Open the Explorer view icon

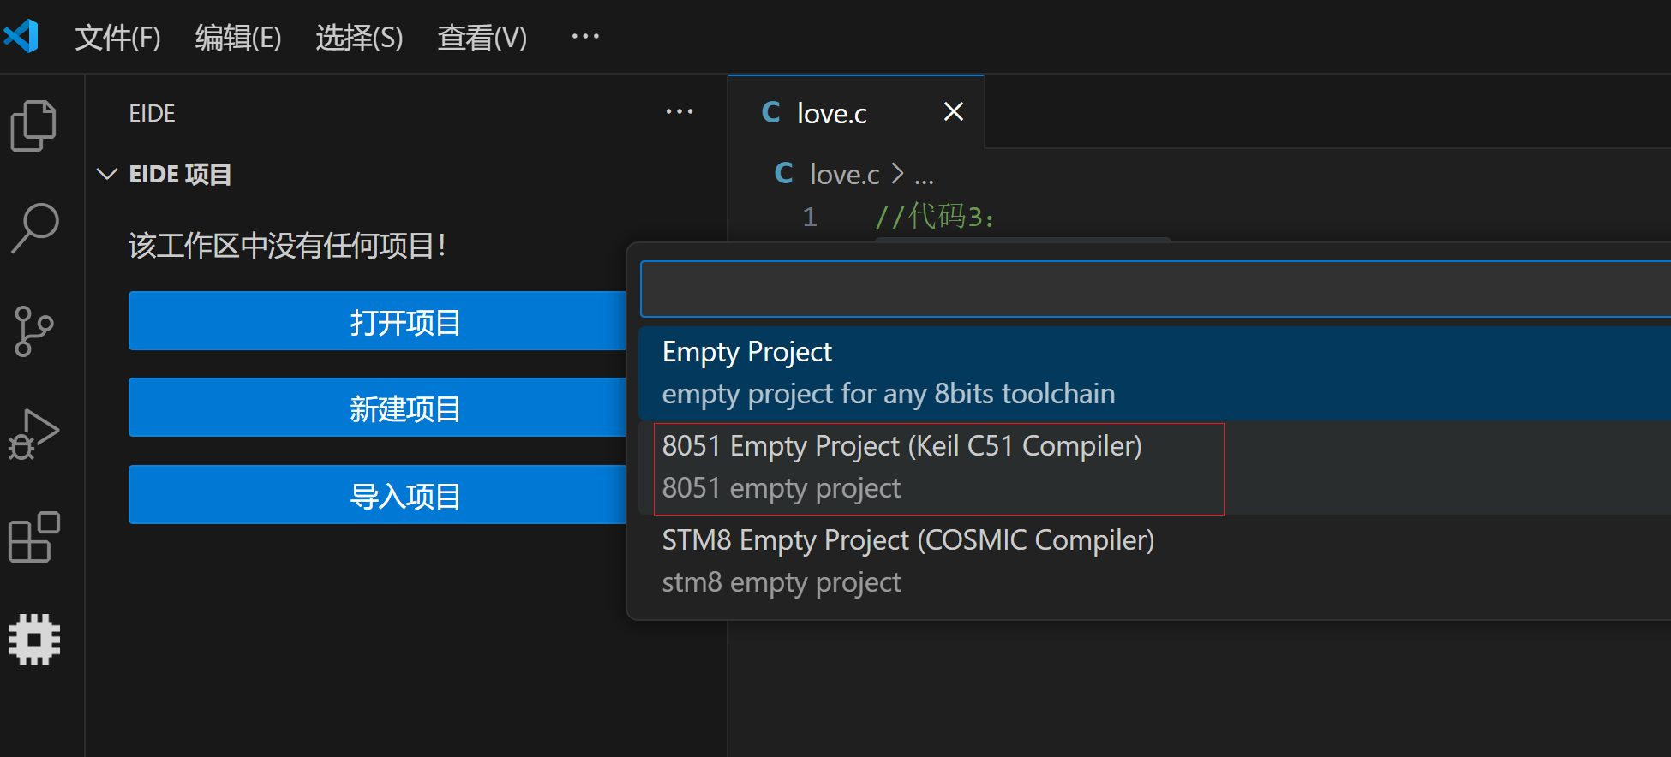(33, 126)
